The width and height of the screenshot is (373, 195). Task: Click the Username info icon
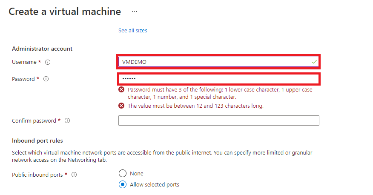(x=48, y=62)
